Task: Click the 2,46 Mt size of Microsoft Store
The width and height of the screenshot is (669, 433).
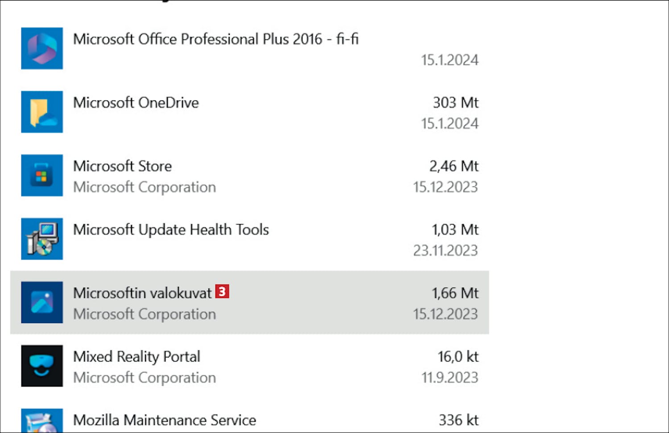Action: pos(454,166)
